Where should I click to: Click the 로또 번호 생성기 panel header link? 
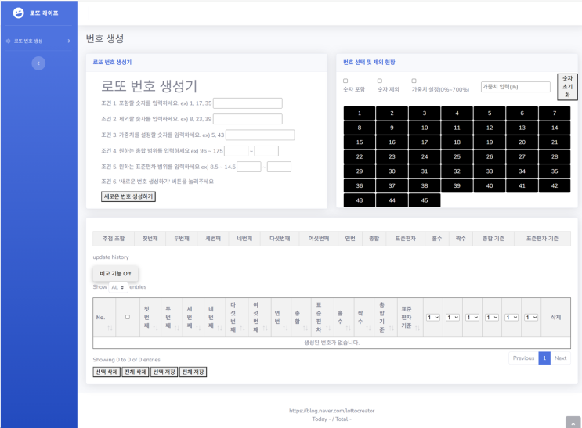[x=112, y=63]
